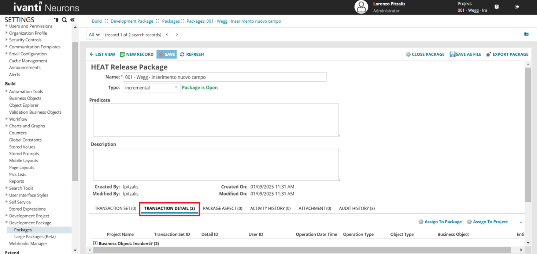The height and width of the screenshot is (254, 537).
Task: Click the grid horizontal scrollbar thumb
Action: pos(302,250)
